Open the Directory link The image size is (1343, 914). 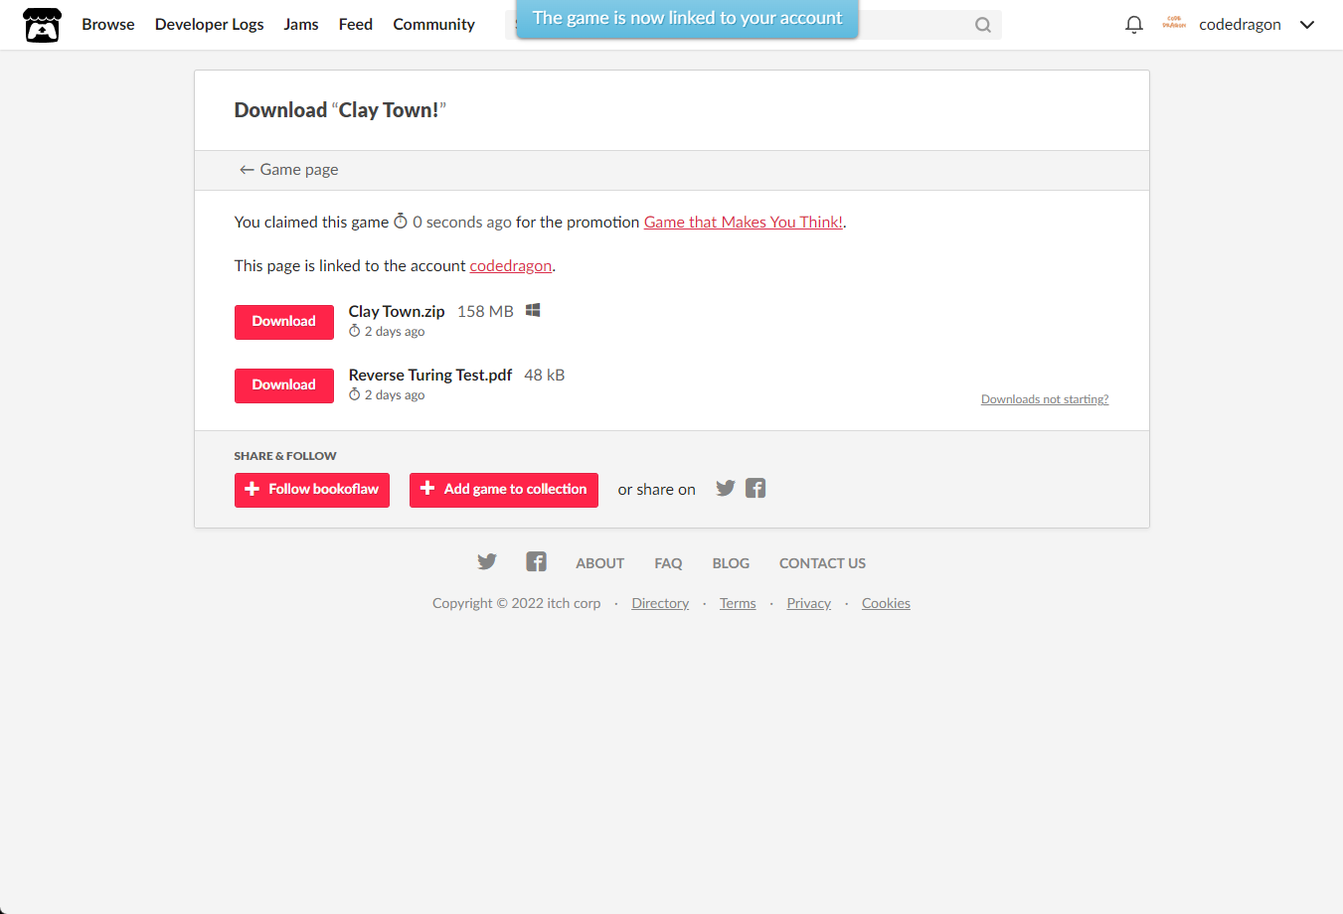(660, 603)
